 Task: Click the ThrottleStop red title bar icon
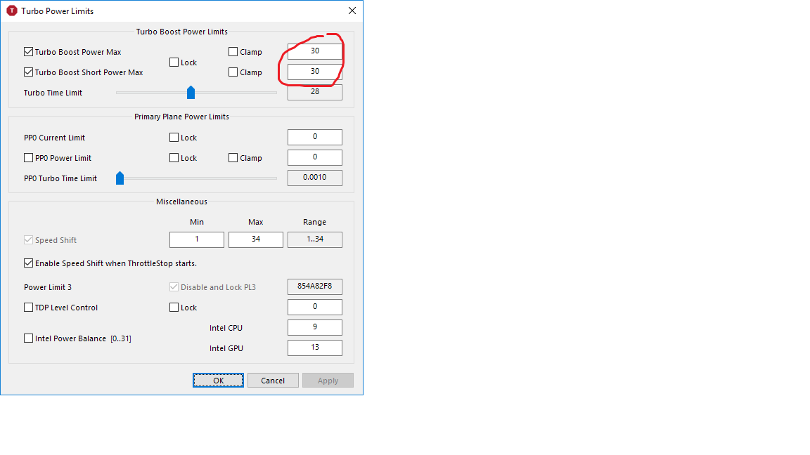[x=12, y=11]
